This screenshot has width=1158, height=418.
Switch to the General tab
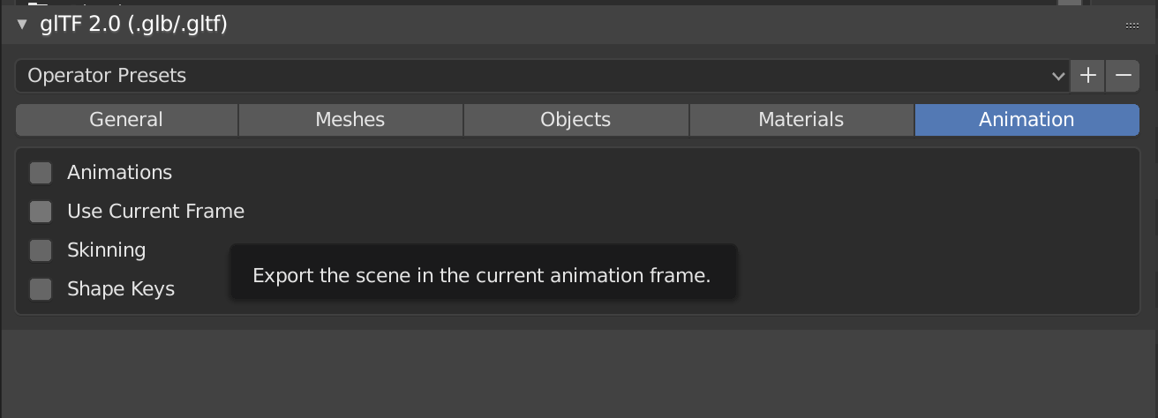point(126,120)
